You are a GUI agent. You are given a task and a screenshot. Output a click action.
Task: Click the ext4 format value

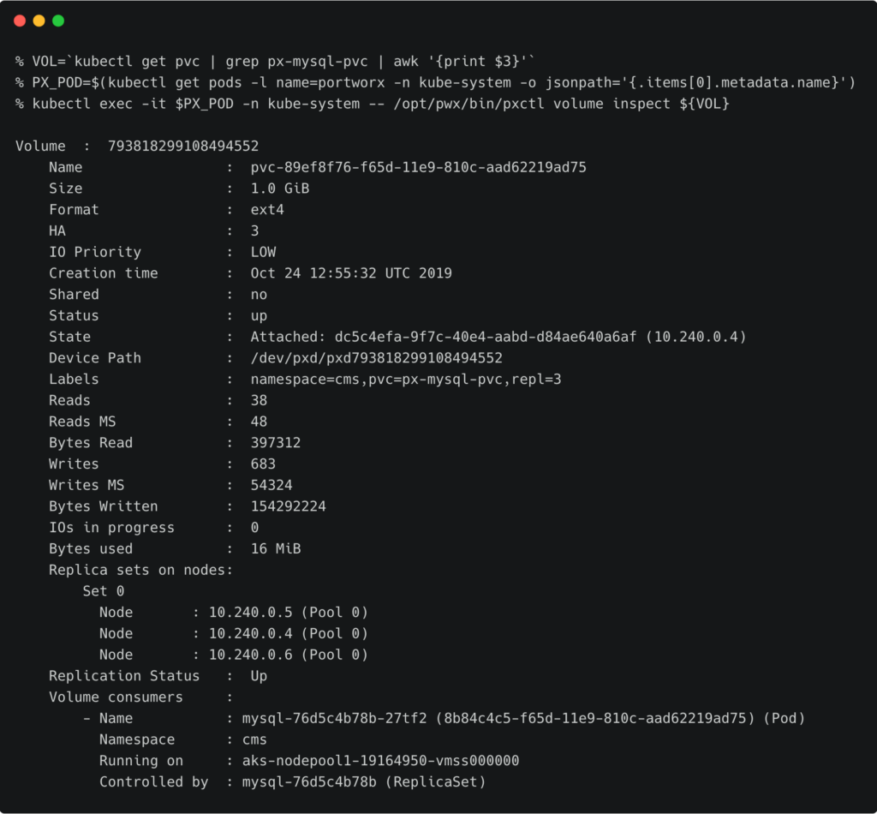point(266,210)
